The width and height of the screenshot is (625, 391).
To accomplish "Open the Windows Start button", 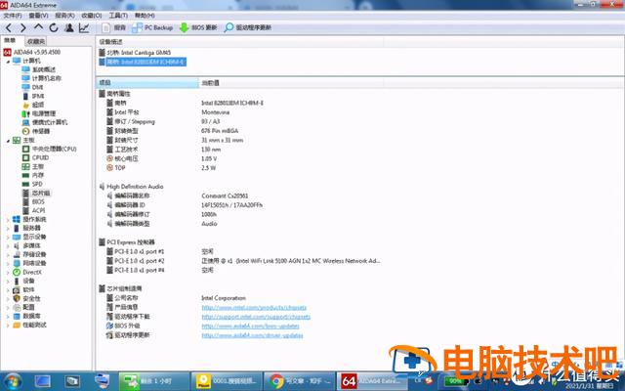I will pyautogui.click(x=12, y=381).
